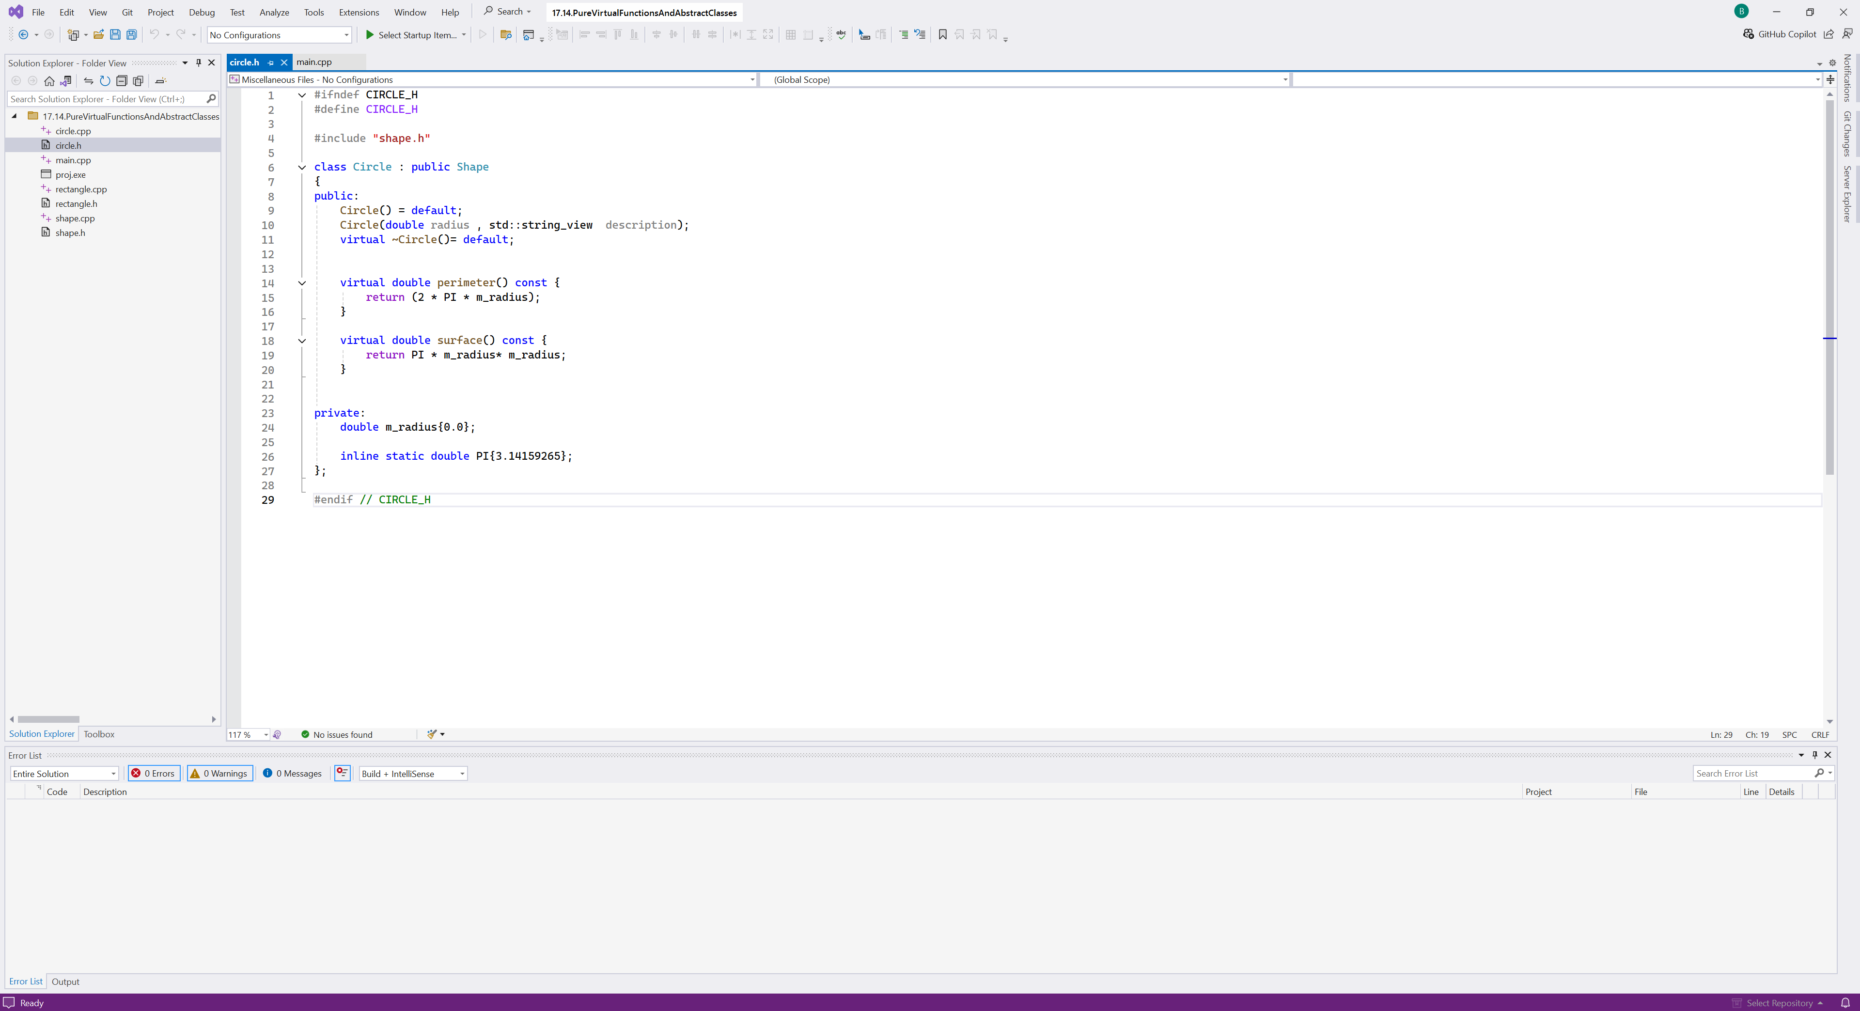Toggle the 0 Warnings filter

[x=220, y=774]
